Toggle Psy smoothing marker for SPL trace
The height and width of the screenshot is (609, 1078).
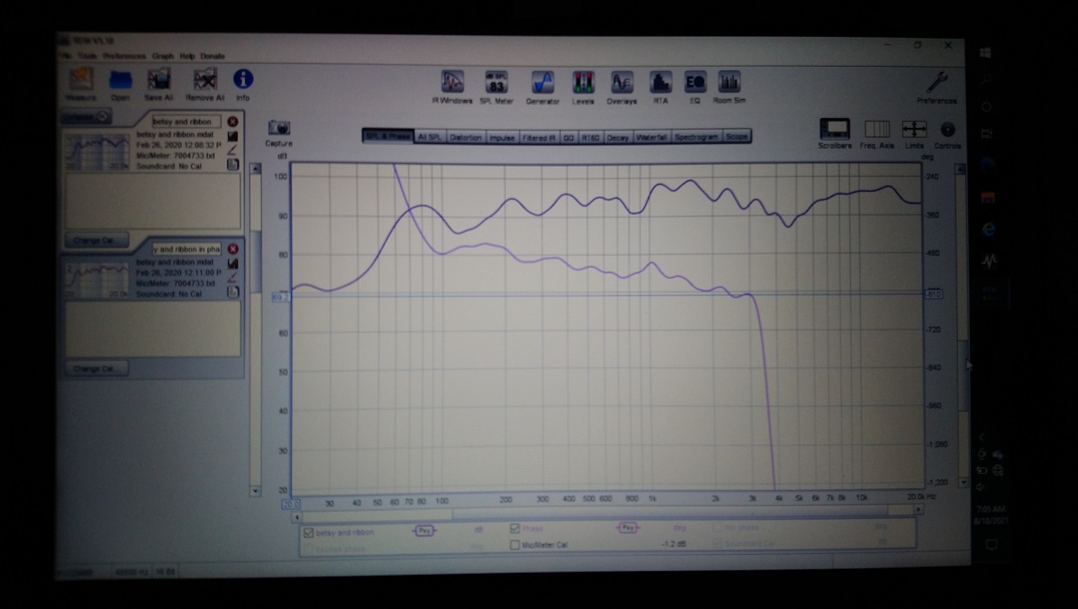(x=424, y=531)
